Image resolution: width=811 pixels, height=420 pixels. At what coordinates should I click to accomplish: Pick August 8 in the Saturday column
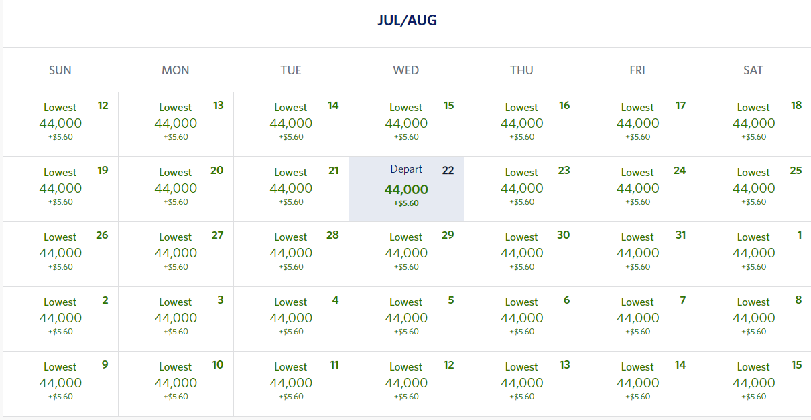pyautogui.click(x=753, y=318)
